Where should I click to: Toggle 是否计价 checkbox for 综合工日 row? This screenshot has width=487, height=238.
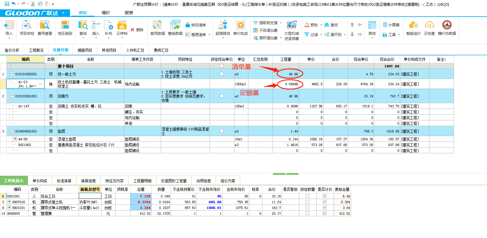click(x=325, y=196)
